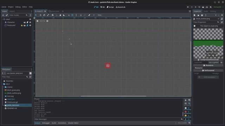Image resolution: width=225 pixels, height=126 pixels.
Task: Expand the scenes folder
Action: [x=4, y=87]
